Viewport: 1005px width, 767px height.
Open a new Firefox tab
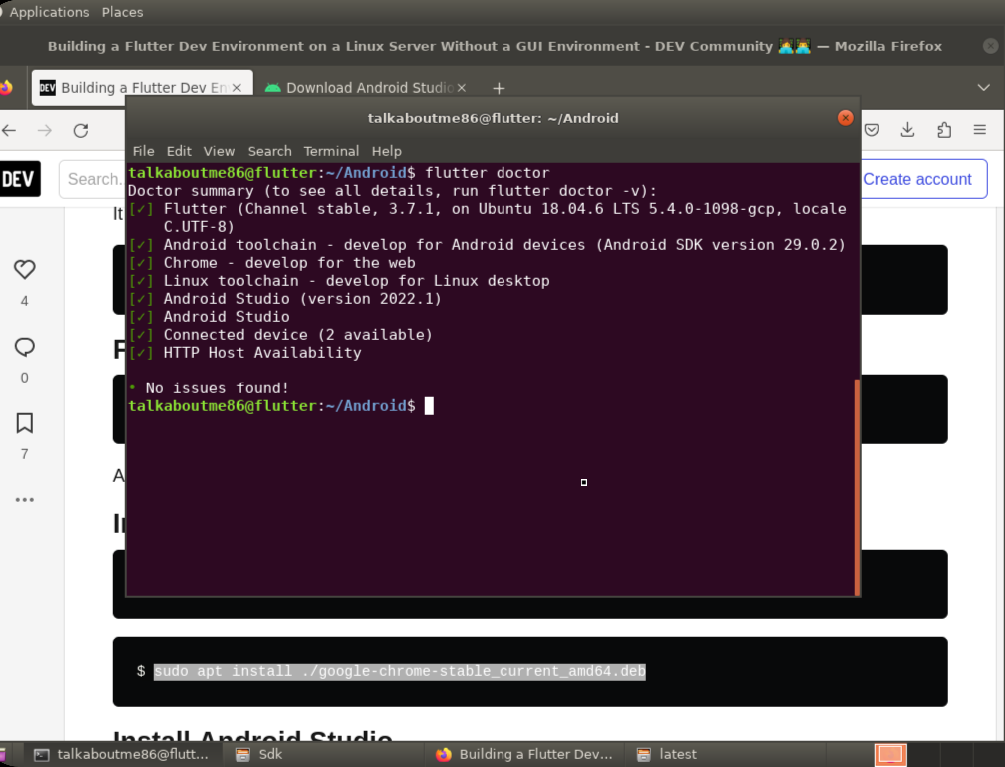tap(499, 89)
